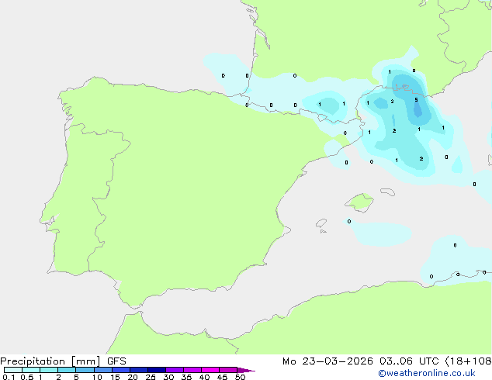Viewport: 492px width, 380px height.
Task: Click Ibiza island outline on the map
Action: [321, 223]
